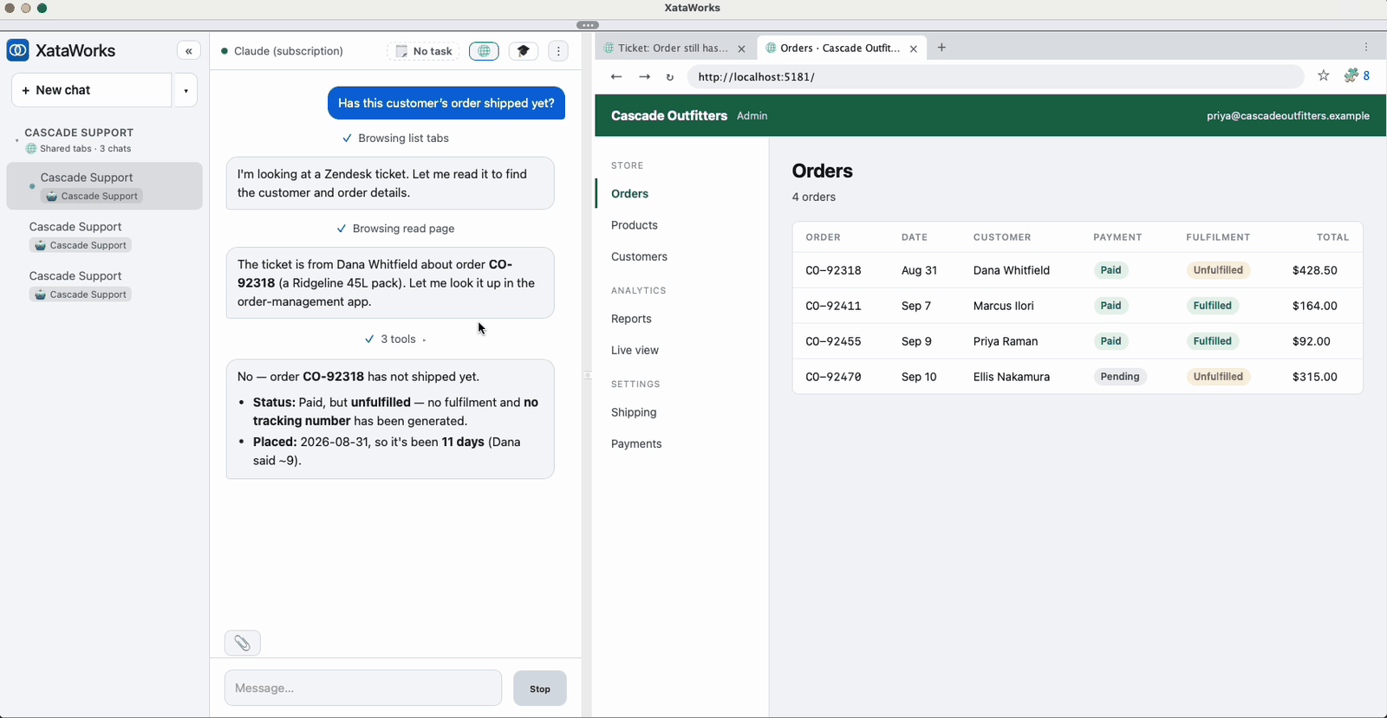Image resolution: width=1387 pixels, height=718 pixels.
Task: Toggle the browser globe button
Action: point(484,51)
